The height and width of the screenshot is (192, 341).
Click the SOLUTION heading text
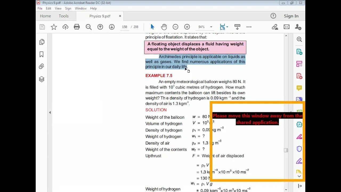pos(156,110)
